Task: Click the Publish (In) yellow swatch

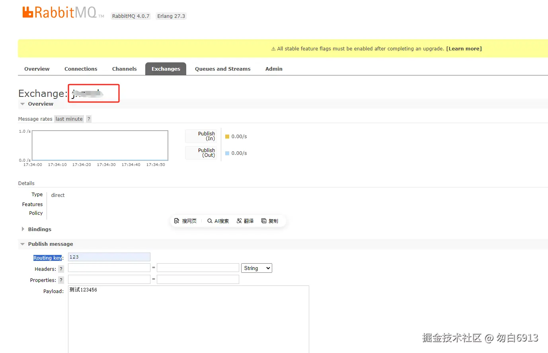Action: (227, 137)
